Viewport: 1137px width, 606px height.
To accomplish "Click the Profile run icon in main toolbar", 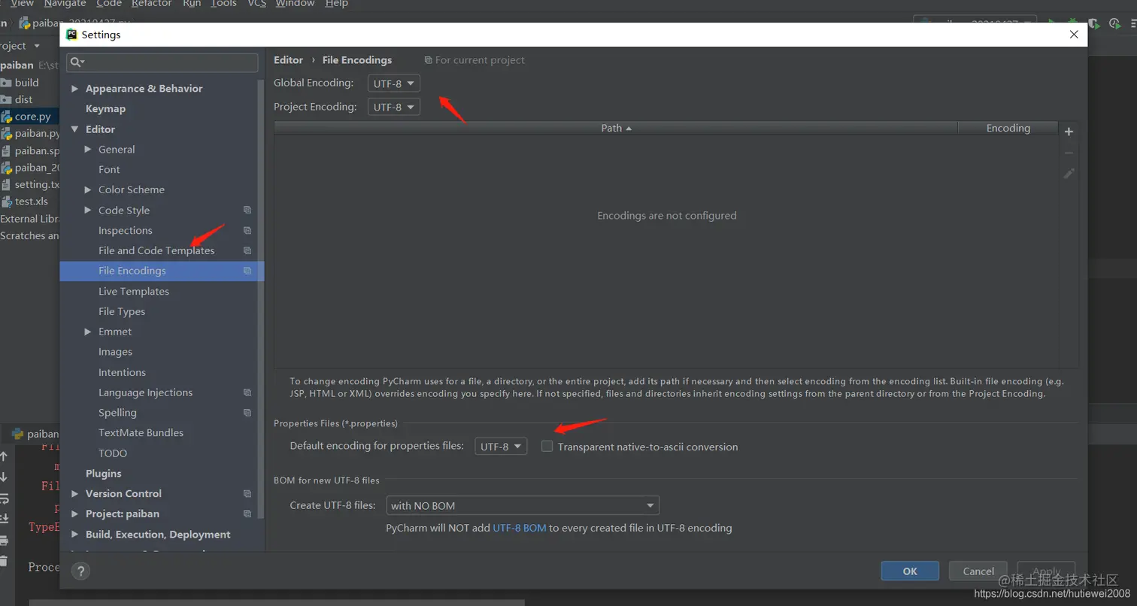I will pos(1114,24).
